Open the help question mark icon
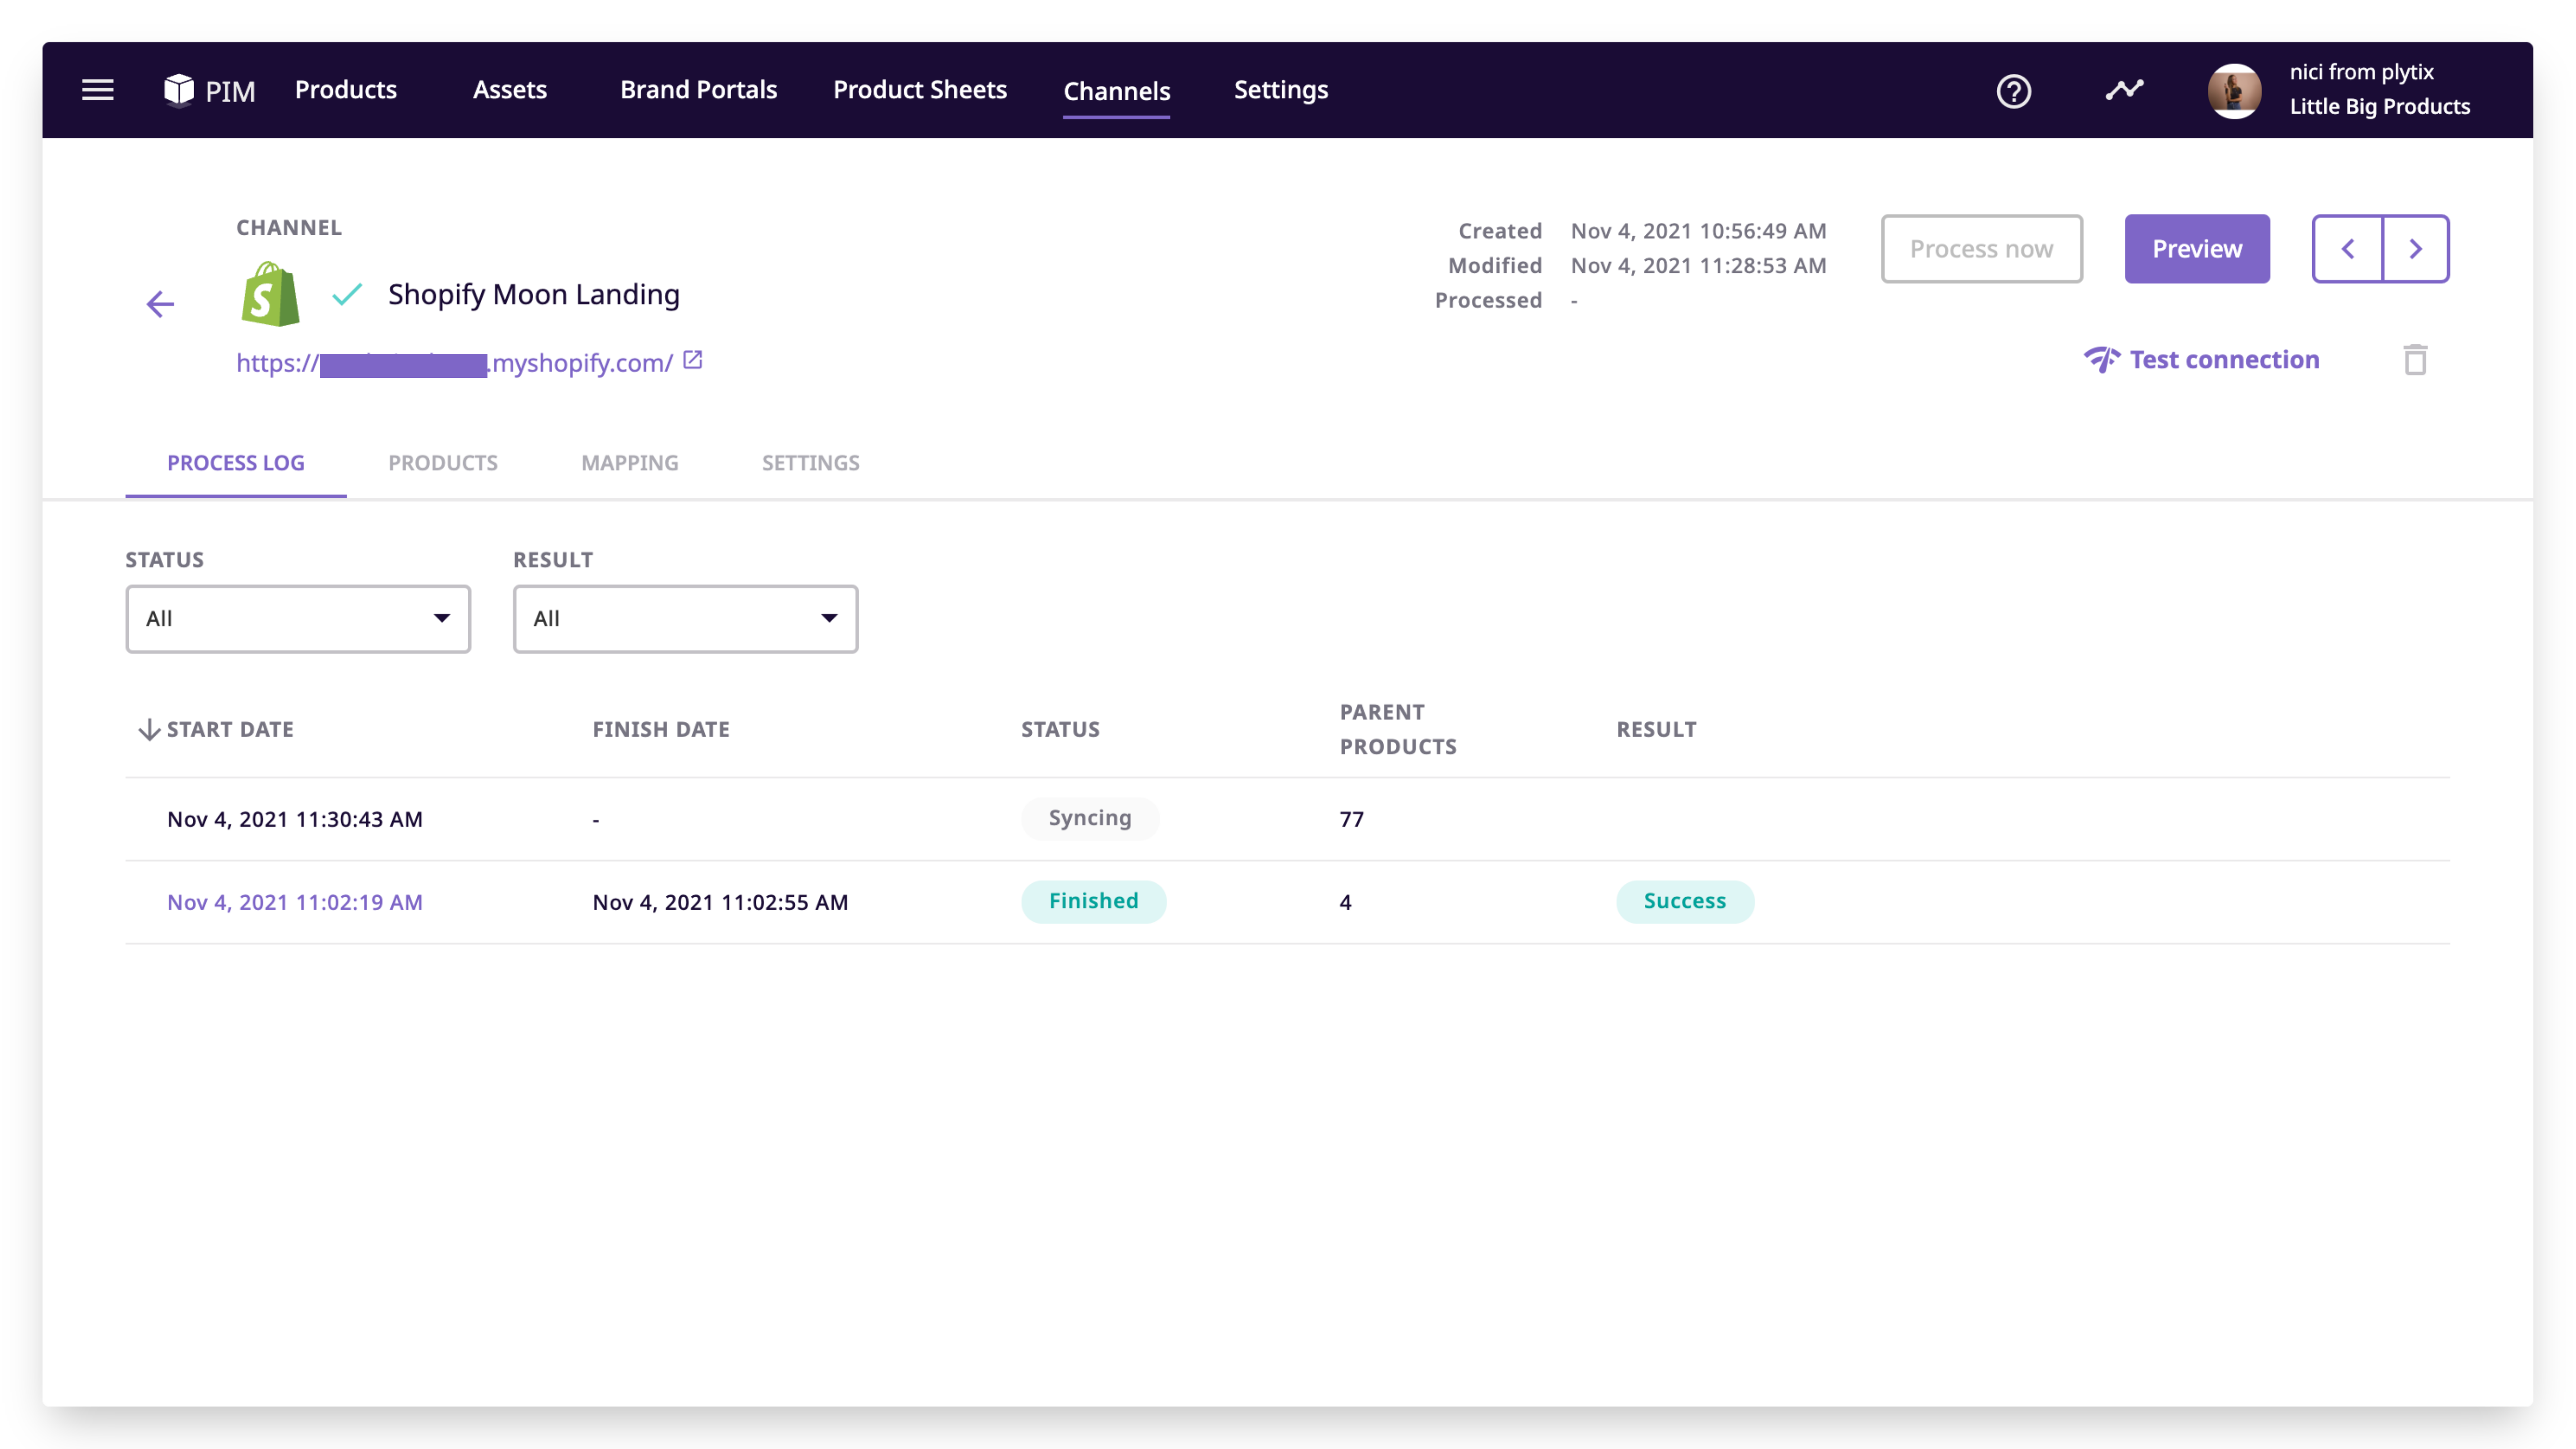2576x1449 pixels. click(2013, 91)
